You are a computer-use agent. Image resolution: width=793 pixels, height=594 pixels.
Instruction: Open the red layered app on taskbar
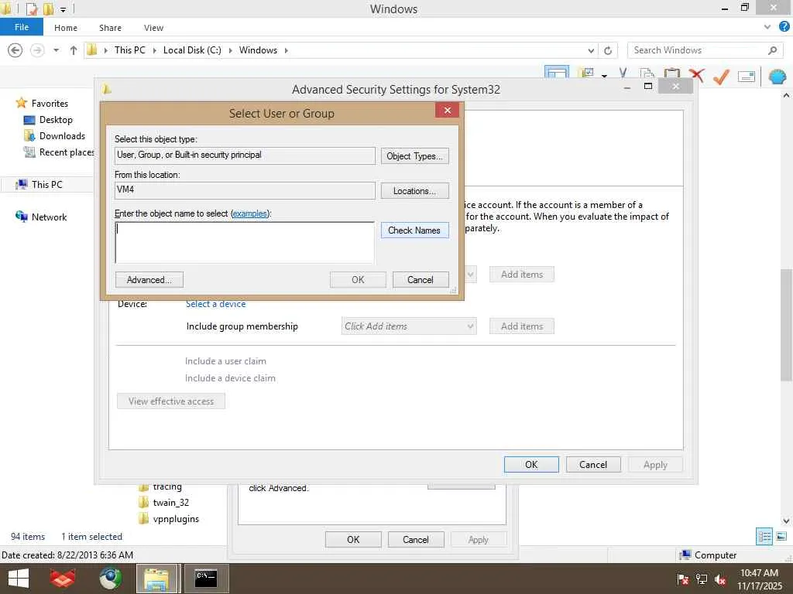pos(63,579)
